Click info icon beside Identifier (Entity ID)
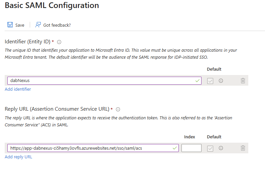The width and height of the screenshot is (265, 169). (x=59, y=42)
